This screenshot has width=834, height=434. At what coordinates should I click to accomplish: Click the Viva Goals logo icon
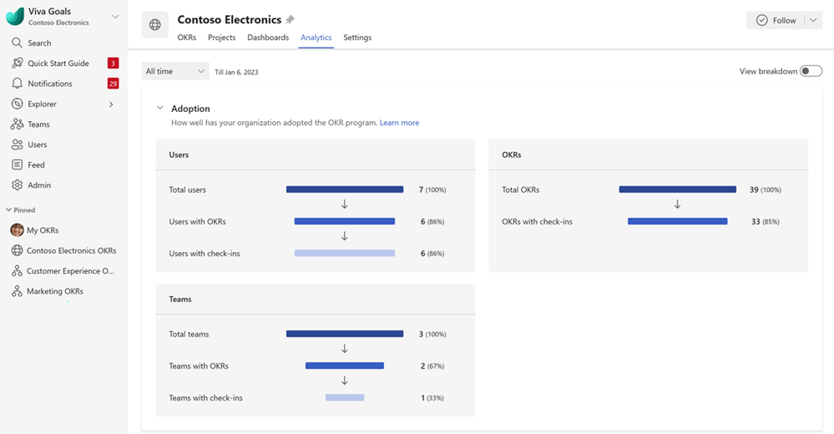15,17
